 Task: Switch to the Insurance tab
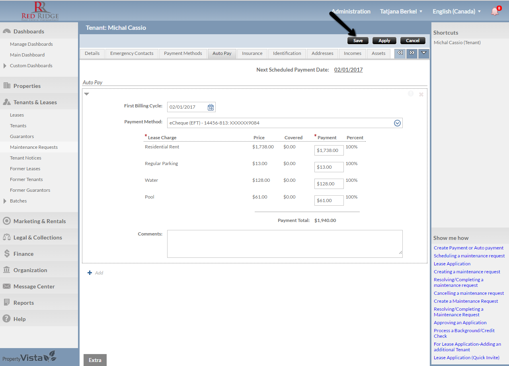[252, 53]
